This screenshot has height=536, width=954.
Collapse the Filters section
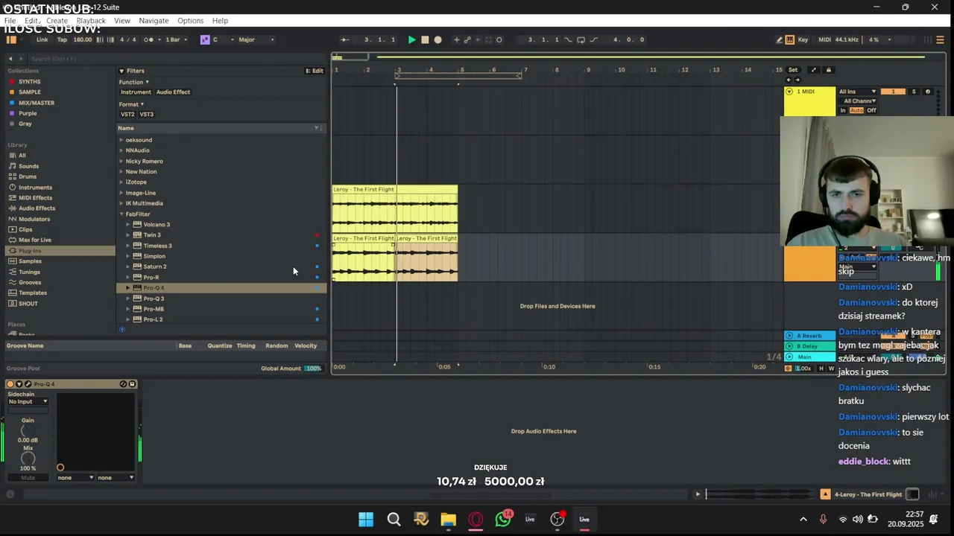click(x=121, y=71)
